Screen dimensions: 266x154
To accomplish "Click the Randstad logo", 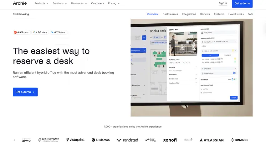I will pos(127,140).
